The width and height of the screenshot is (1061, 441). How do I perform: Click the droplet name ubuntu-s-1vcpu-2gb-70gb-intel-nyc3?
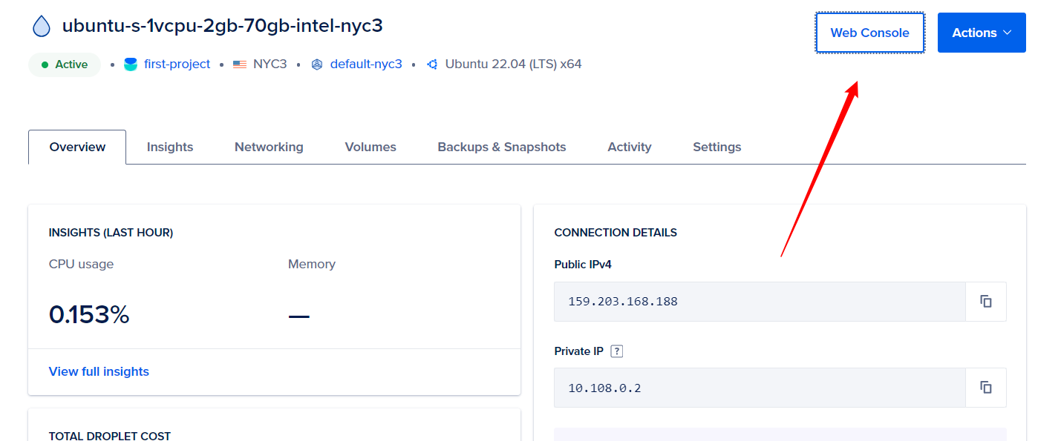[x=222, y=26]
